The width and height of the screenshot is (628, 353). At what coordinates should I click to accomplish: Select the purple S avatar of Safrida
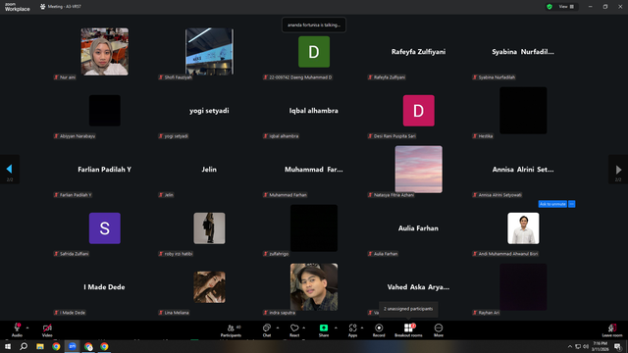tap(105, 228)
